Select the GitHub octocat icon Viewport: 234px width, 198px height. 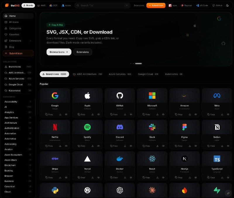point(120,96)
